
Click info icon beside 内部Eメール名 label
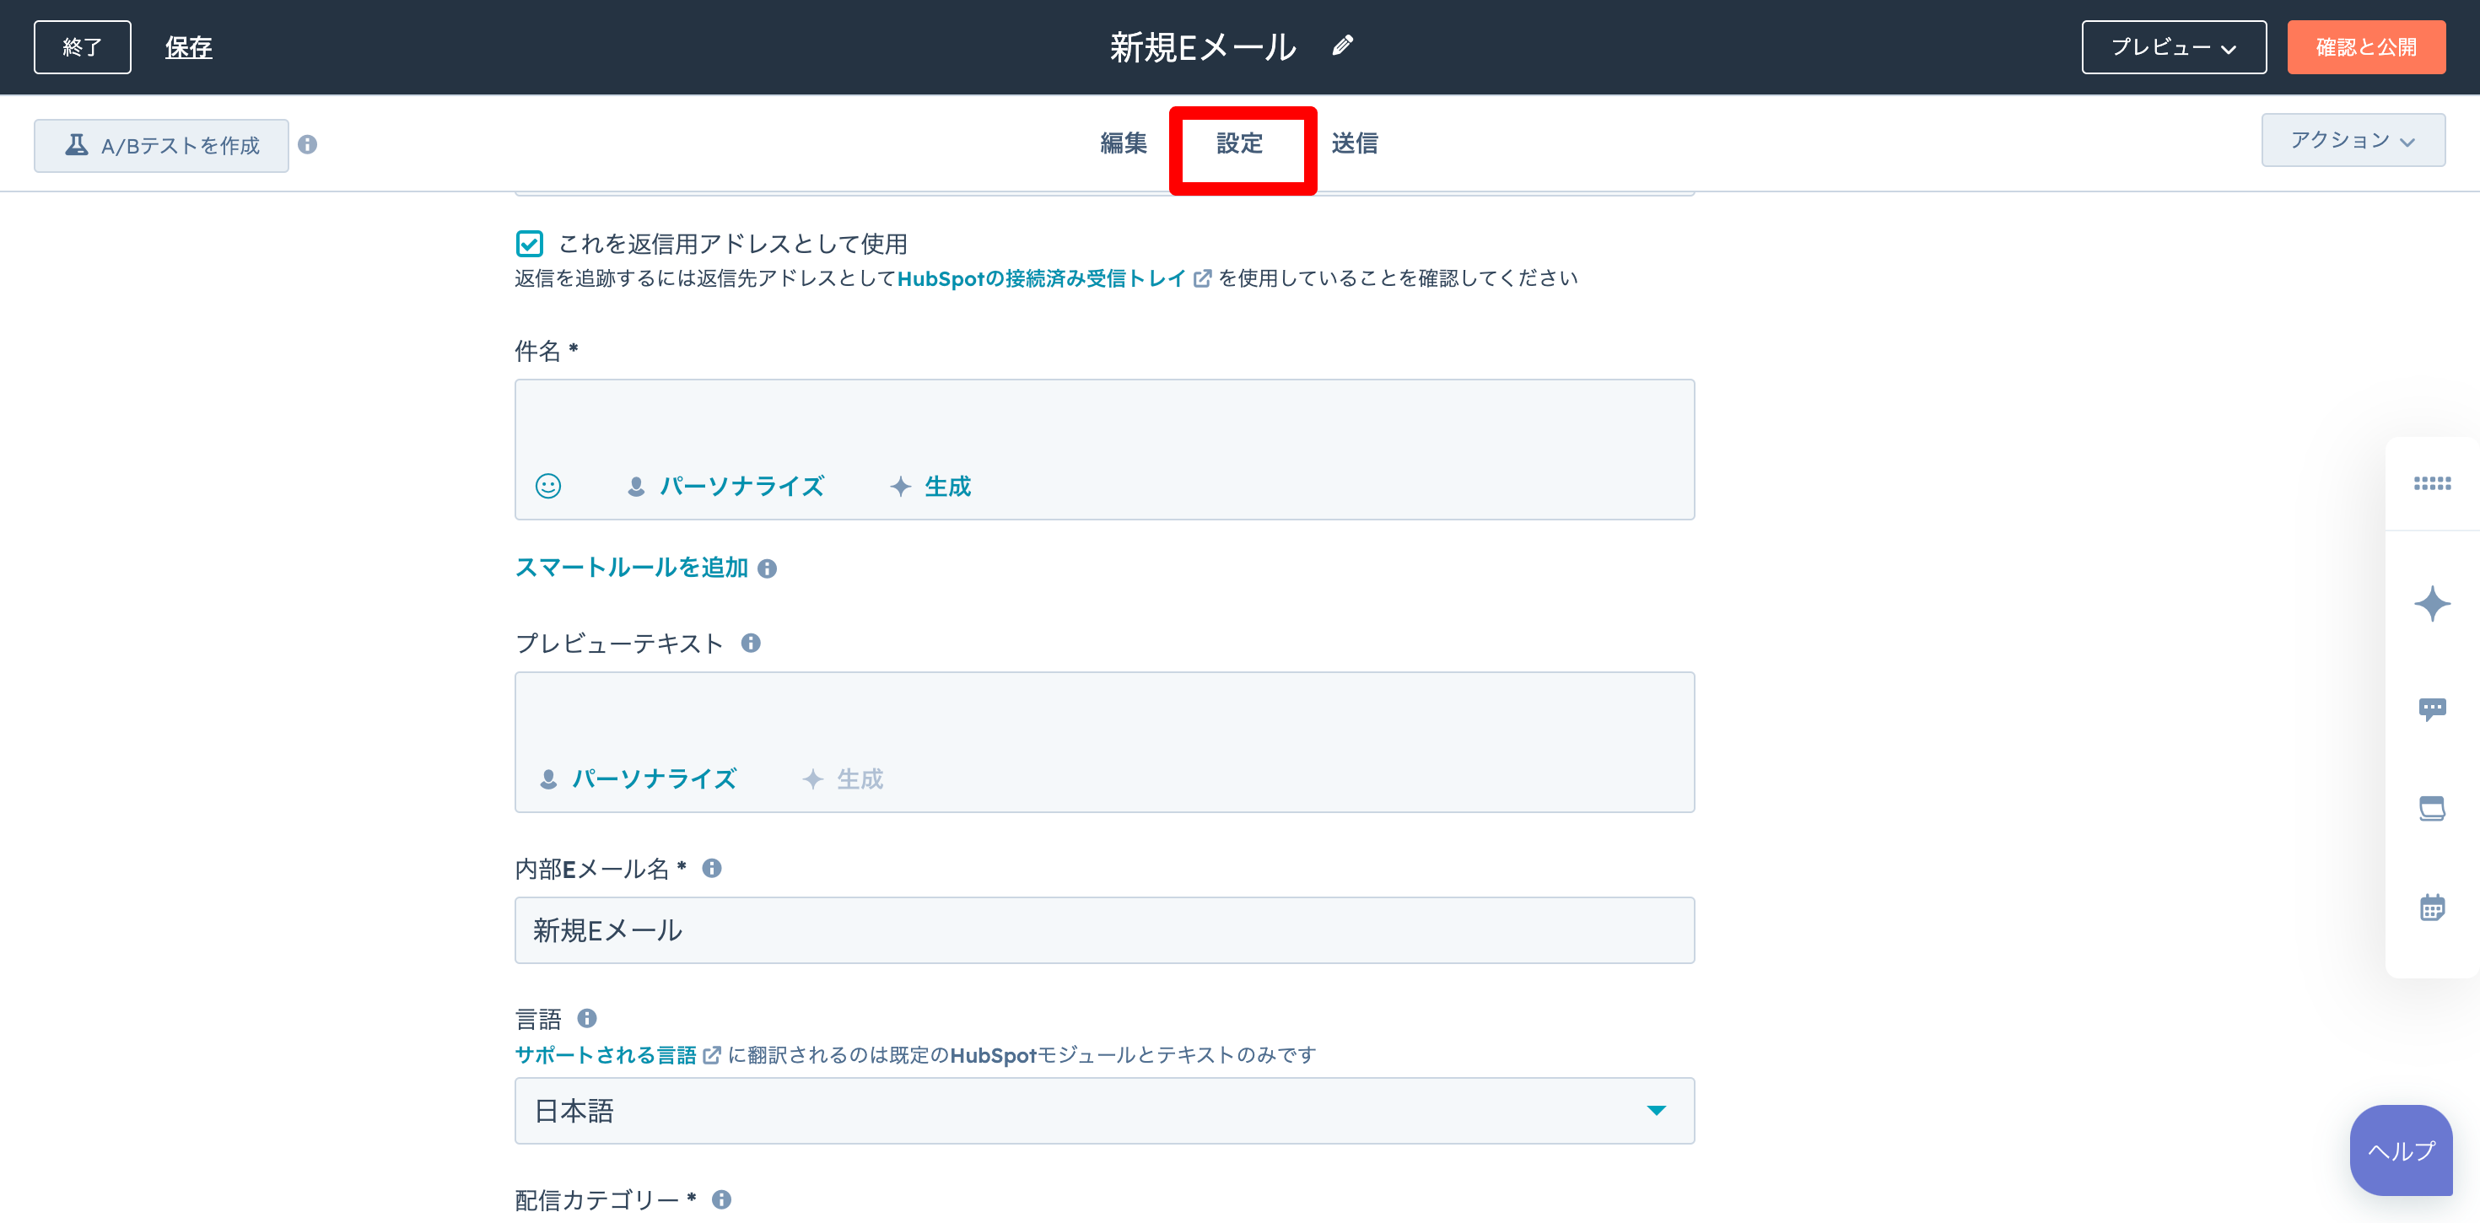pyautogui.click(x=711, y=869)
